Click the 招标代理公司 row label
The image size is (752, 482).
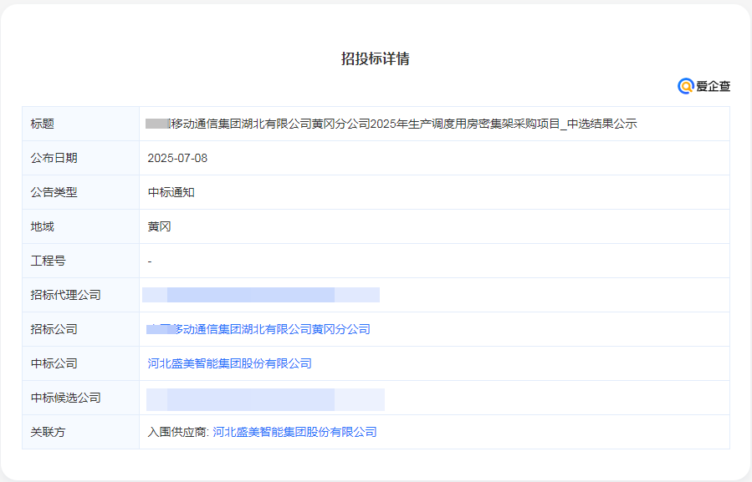click(x=66, y=295)
